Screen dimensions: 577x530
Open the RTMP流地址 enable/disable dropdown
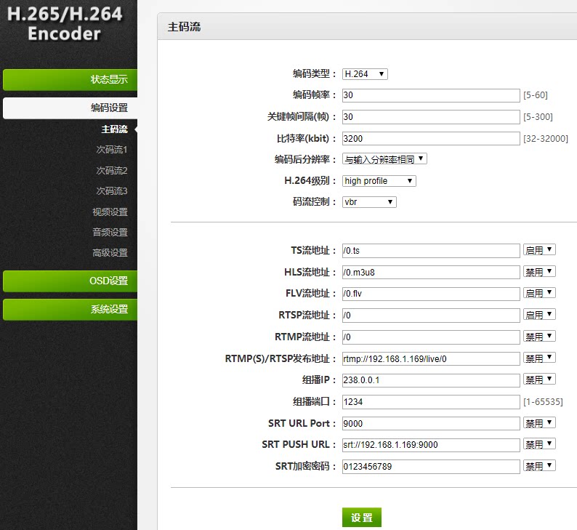click(x=539, y=337)
